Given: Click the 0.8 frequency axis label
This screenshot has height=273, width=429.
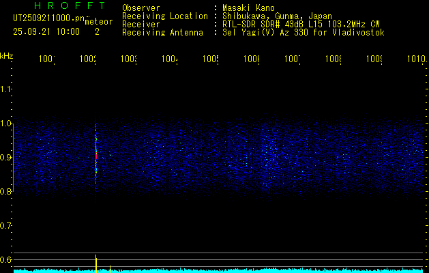Looking at the screenshot, I should pyautogui.click(x=6, y=191).
